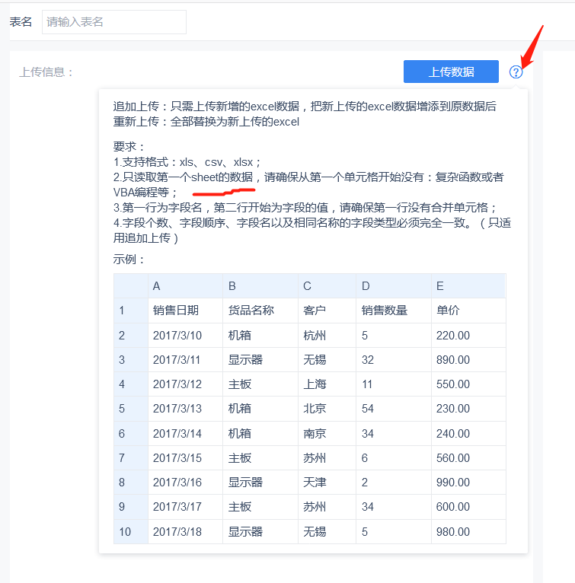The image size is (575, 583).
Task: Click the quantity cell 11
Action: click(394, 384)
